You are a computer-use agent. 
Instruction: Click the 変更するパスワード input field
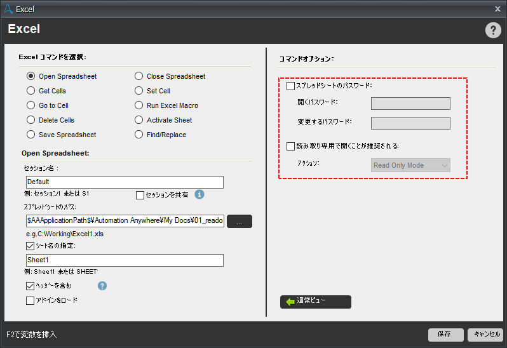410,123
